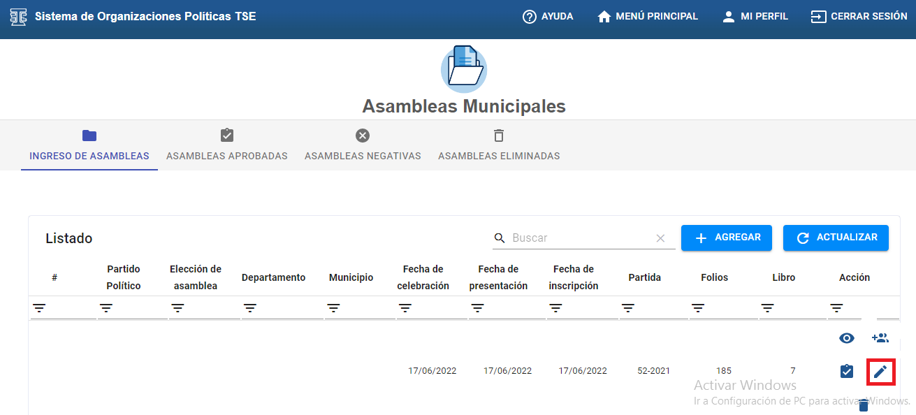Open the filter under Municipio column
The image size is (916, 415).
point(334,308)
